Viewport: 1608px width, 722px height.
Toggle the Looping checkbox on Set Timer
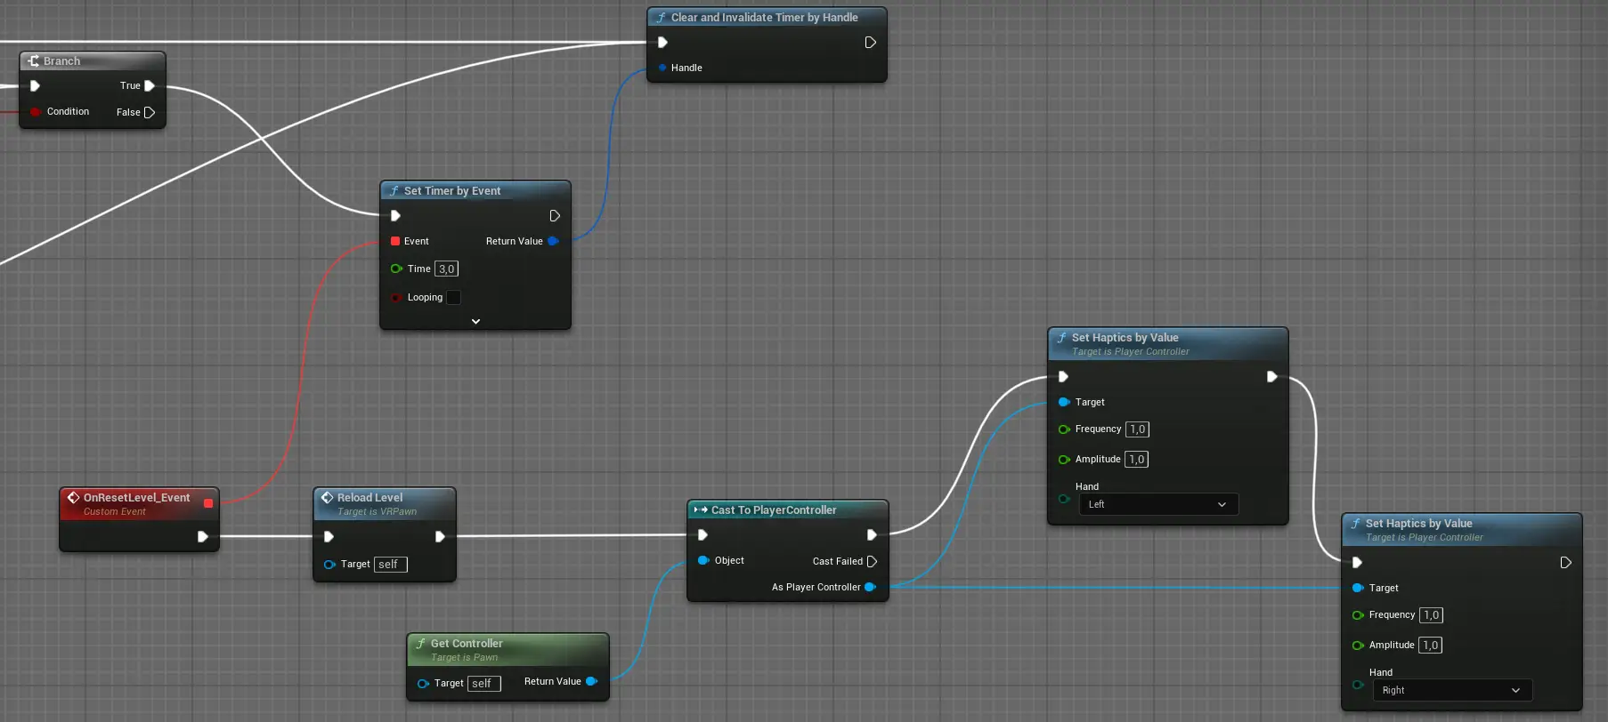click(x=453, y=298)
